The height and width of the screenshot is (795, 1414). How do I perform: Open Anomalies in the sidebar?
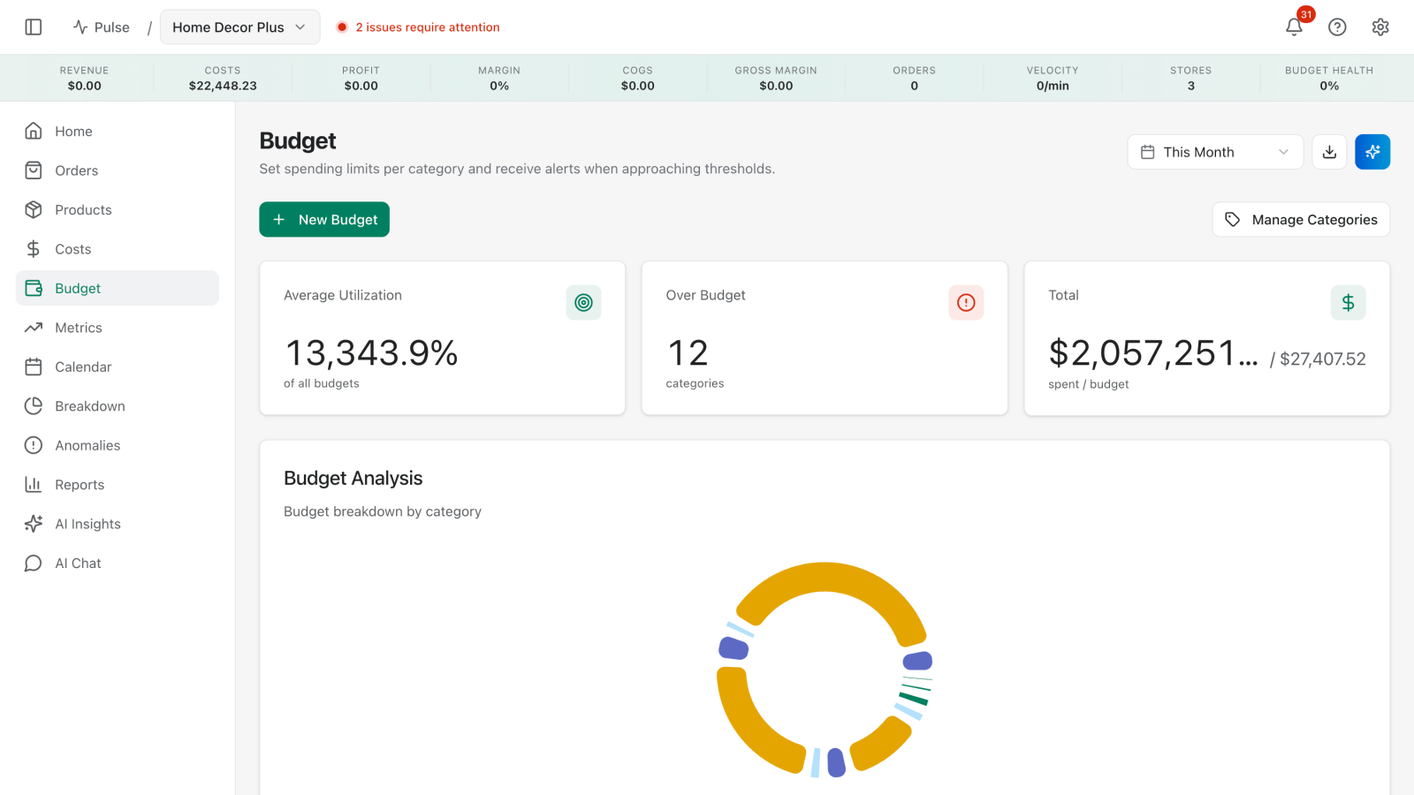click(87, 445)
